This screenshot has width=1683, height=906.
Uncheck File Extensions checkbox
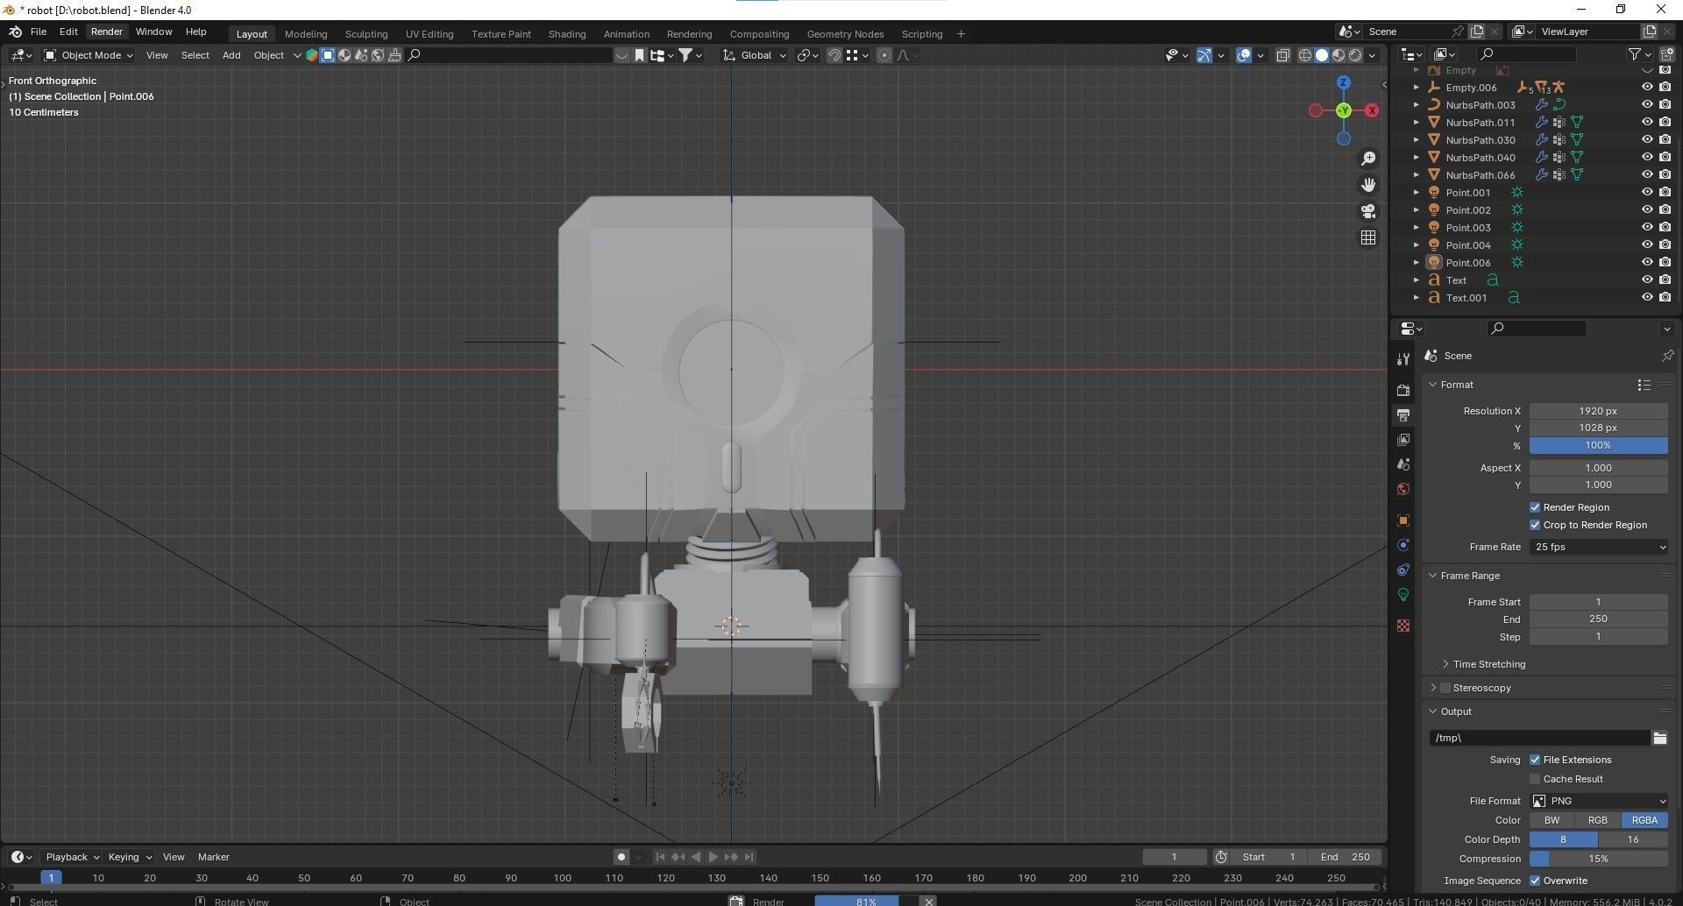(x=1535, y=760)
